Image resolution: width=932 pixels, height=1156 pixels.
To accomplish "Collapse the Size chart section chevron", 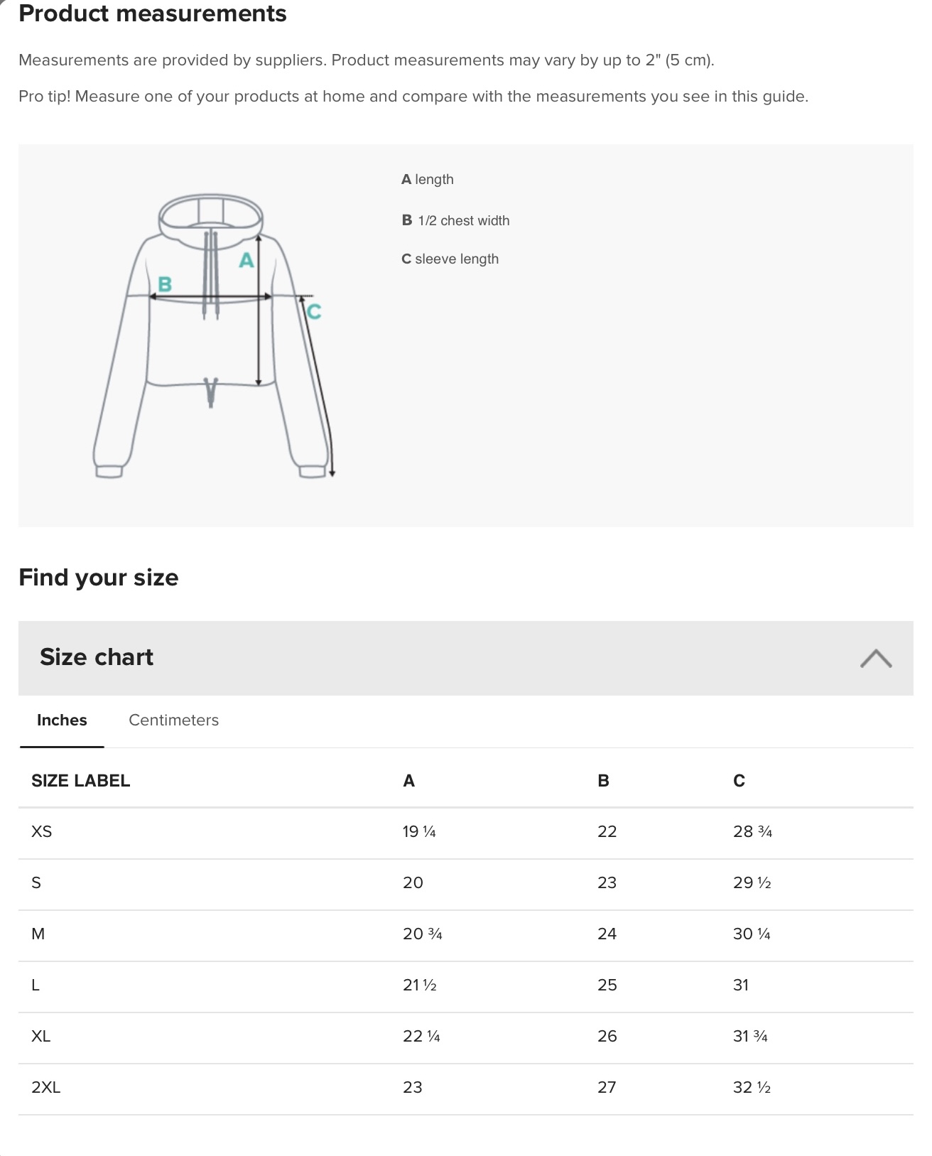I will (x=877, y=659).
